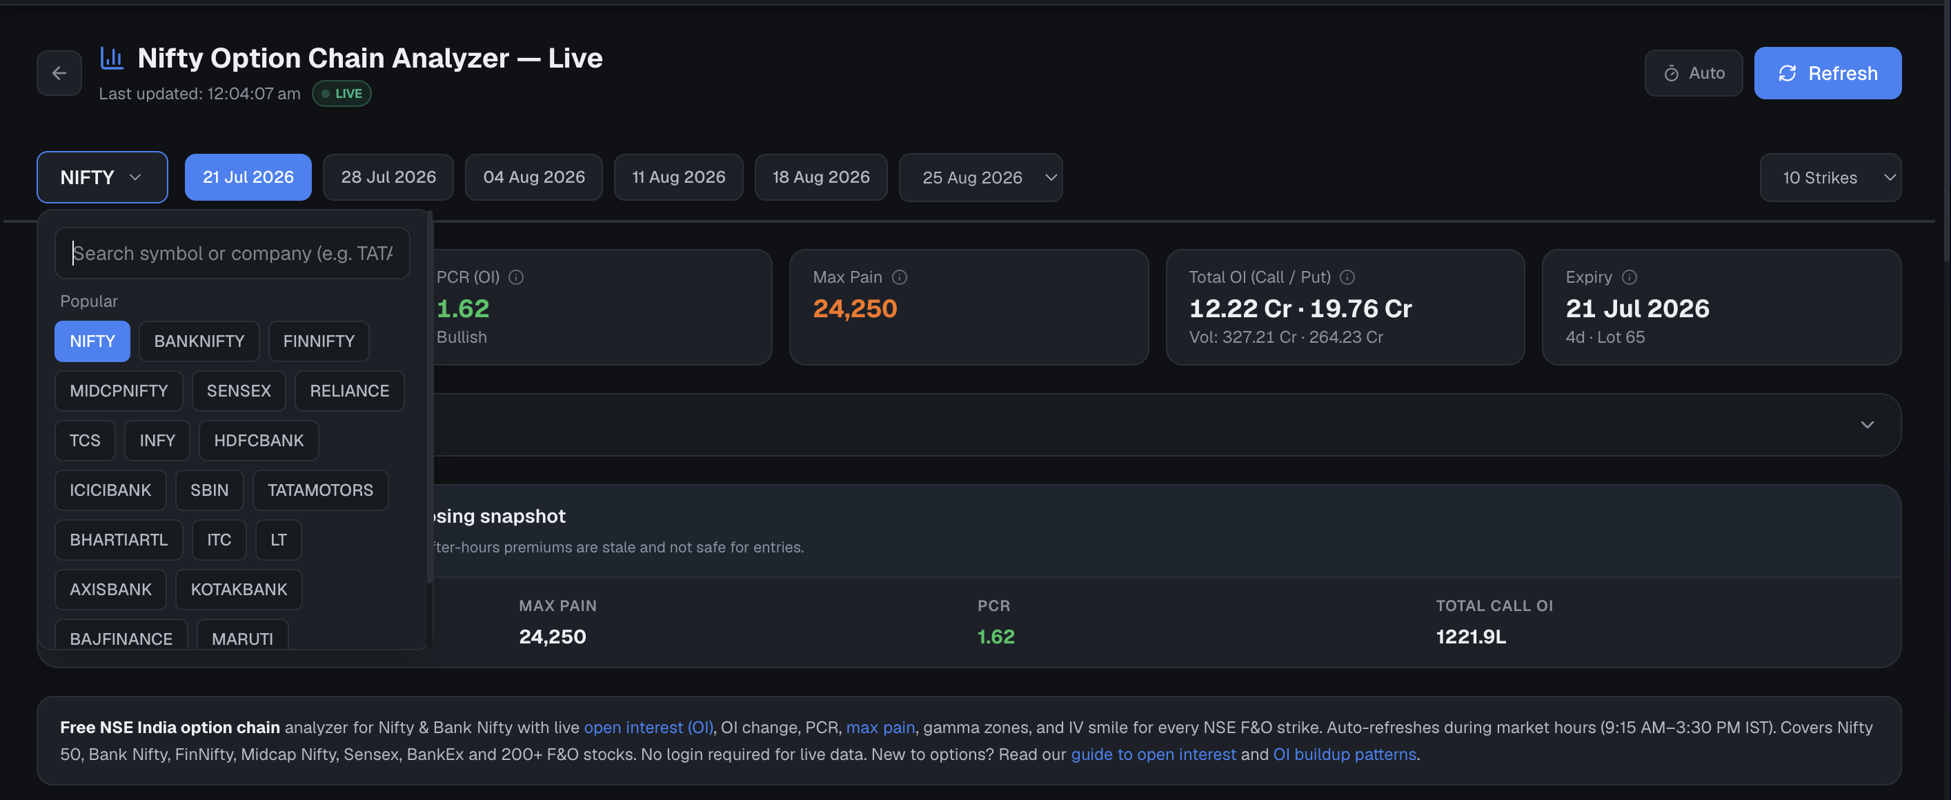Click the Auto timer icon

[1672, 73]
